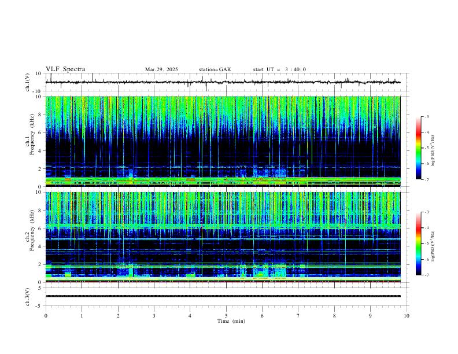Click the time axis tick label "2"
This screenshot has width=458, height=354.
point(118,316)
